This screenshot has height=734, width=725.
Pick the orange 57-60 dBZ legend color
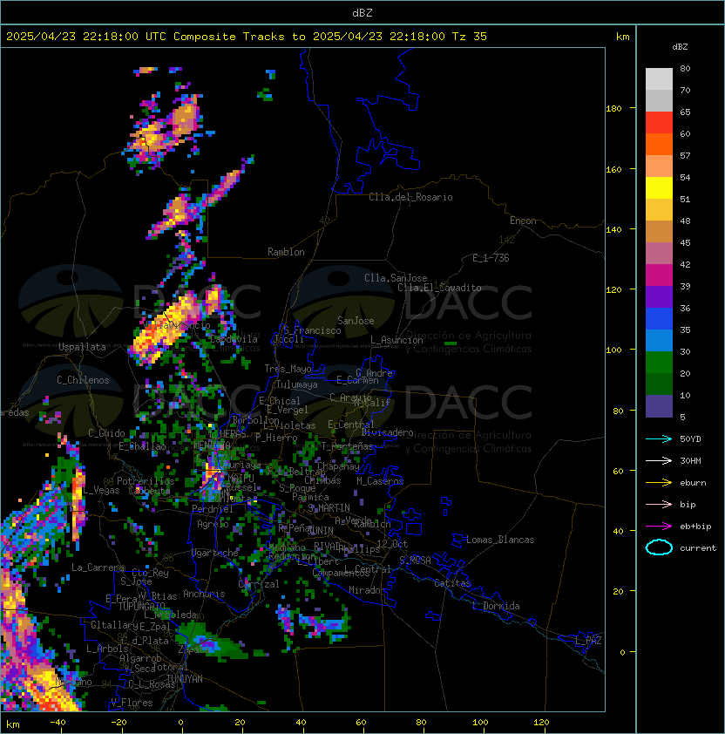[x=659, y=144]
